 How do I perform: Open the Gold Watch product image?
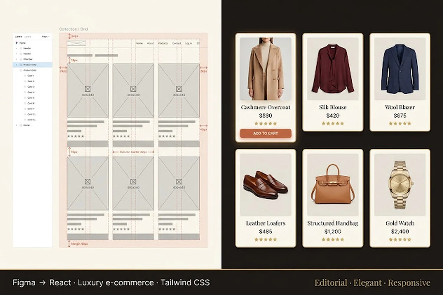pyautogui.click(x=400, y=185)
